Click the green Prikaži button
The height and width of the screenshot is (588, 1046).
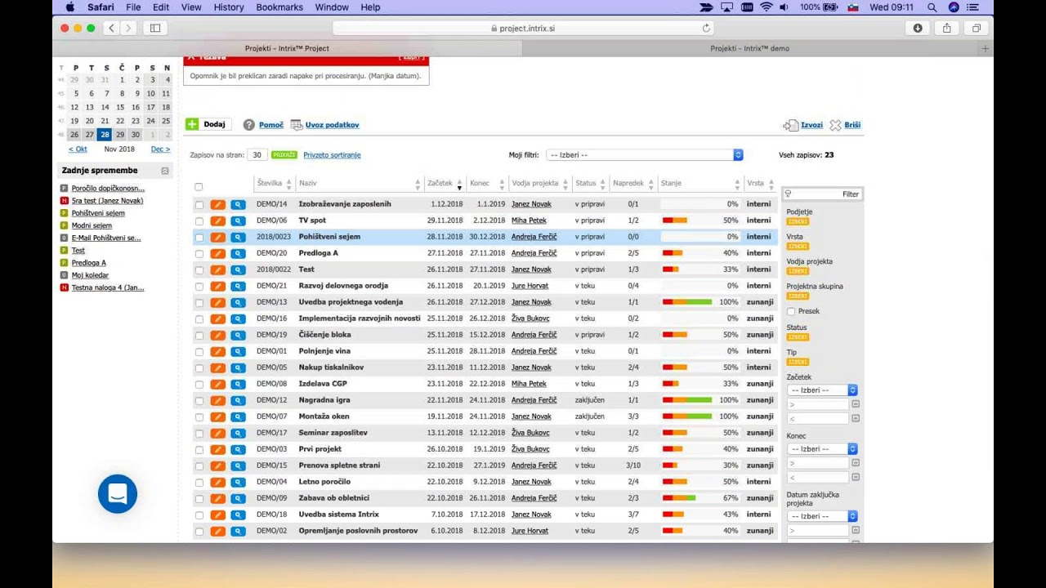(x=284, y=154)
